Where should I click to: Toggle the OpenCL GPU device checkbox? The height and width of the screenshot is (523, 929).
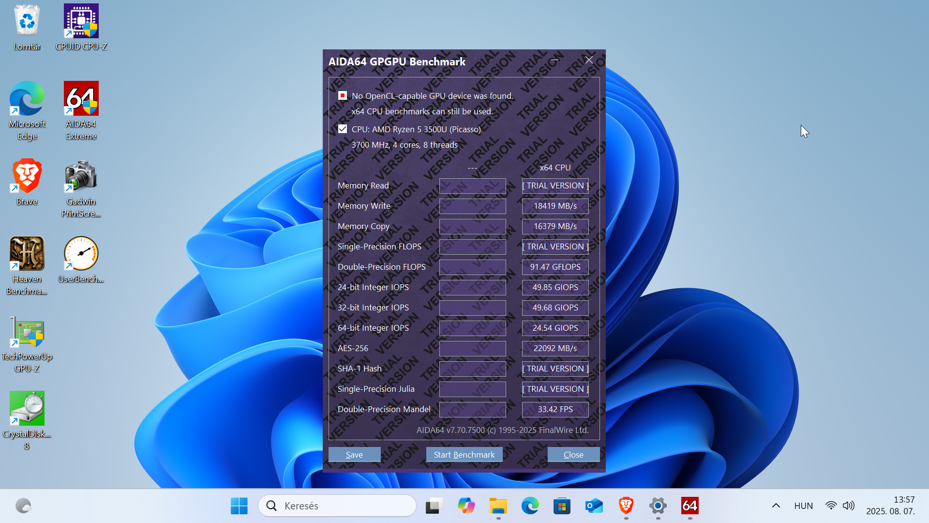click(343, 95)
